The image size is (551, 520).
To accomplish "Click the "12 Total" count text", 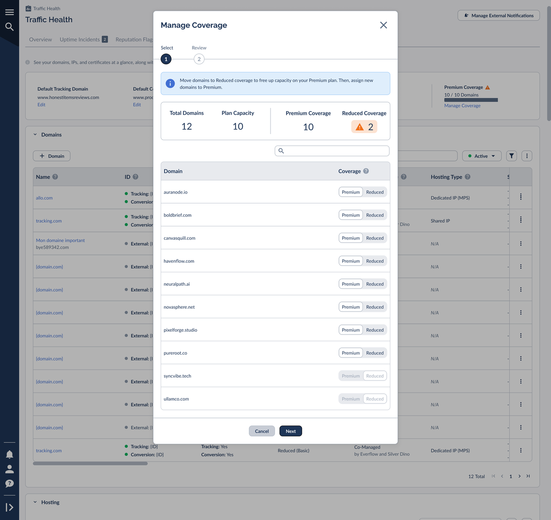I will click(477, 476).
